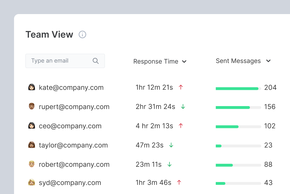The image size is (290, 194).
Task: Click syd's avatar icon
Action: [x=32, y=183]
